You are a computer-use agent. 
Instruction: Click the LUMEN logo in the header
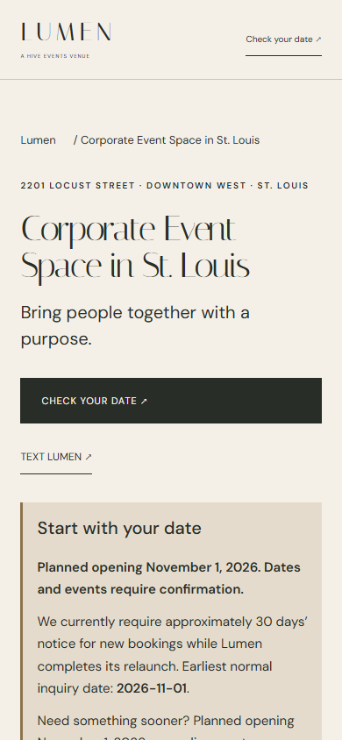pos(66,32)
